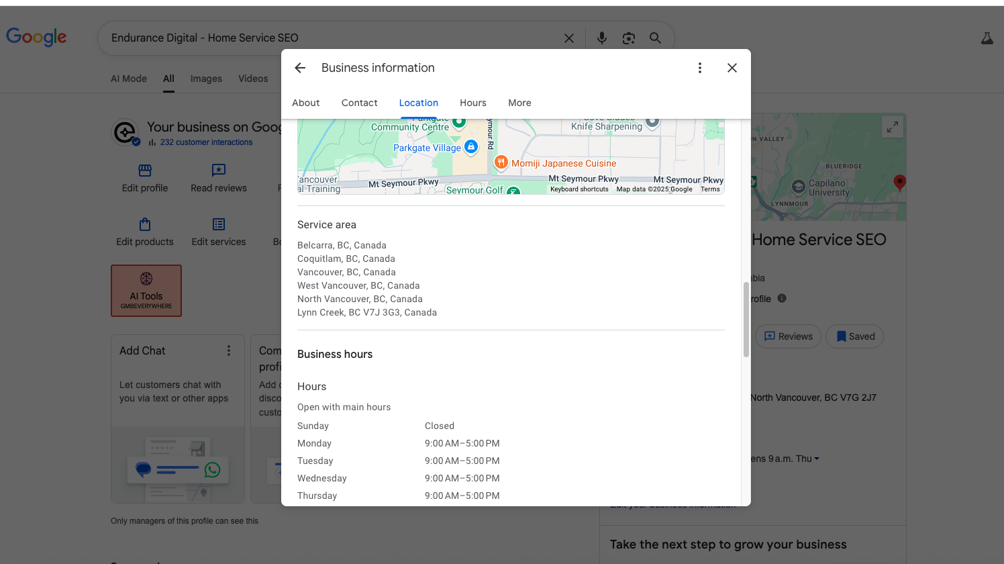Click the Read reviews star icon
Viewport: 1004px width, 564px height.
click(219, 170)
